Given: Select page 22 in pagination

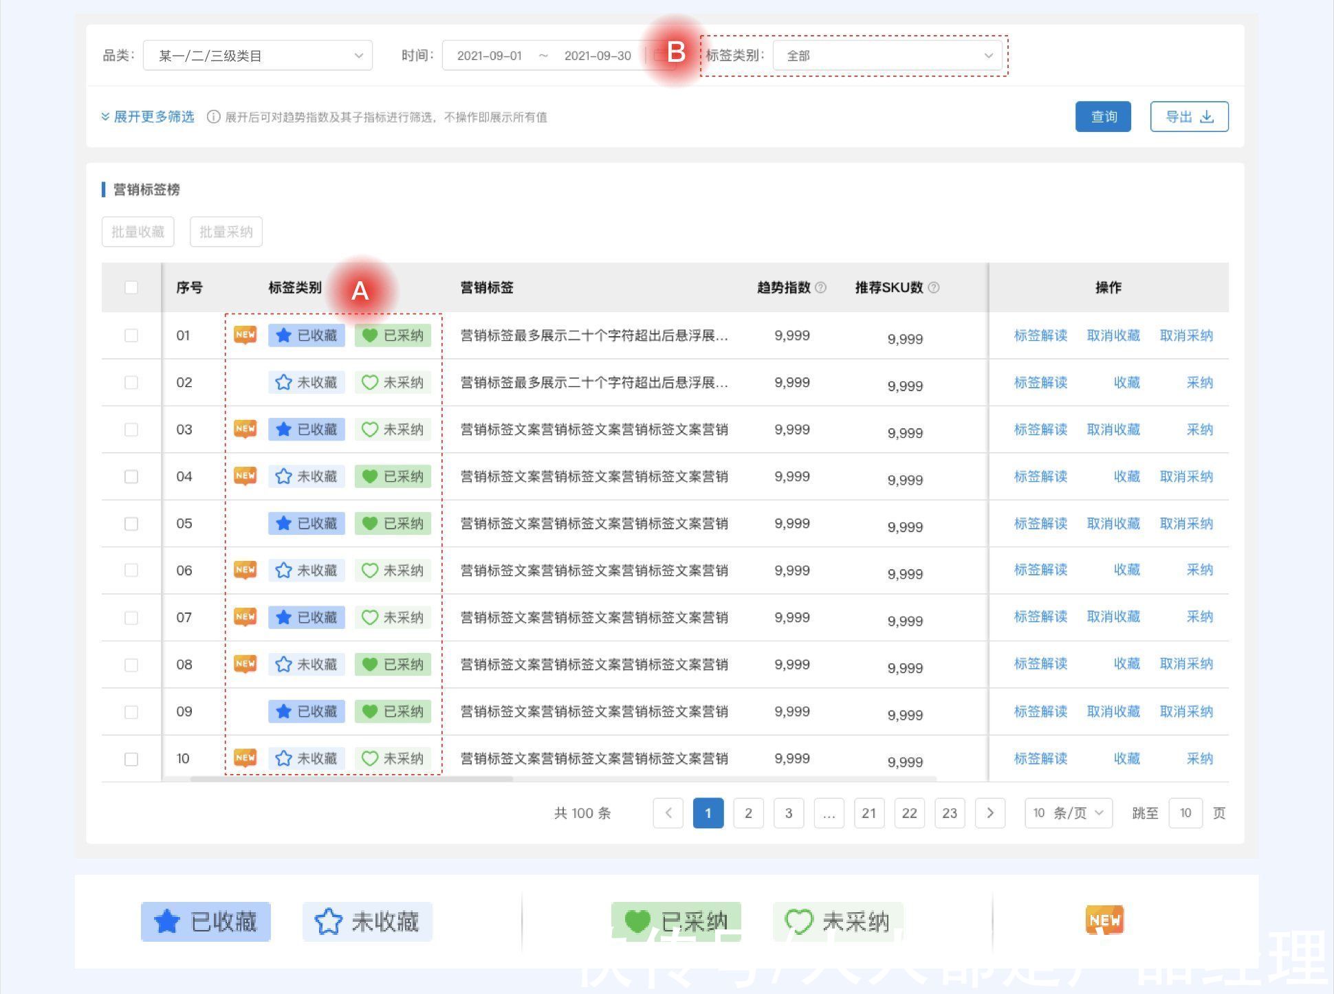Looking at the screenshot, I should point(910,813).
